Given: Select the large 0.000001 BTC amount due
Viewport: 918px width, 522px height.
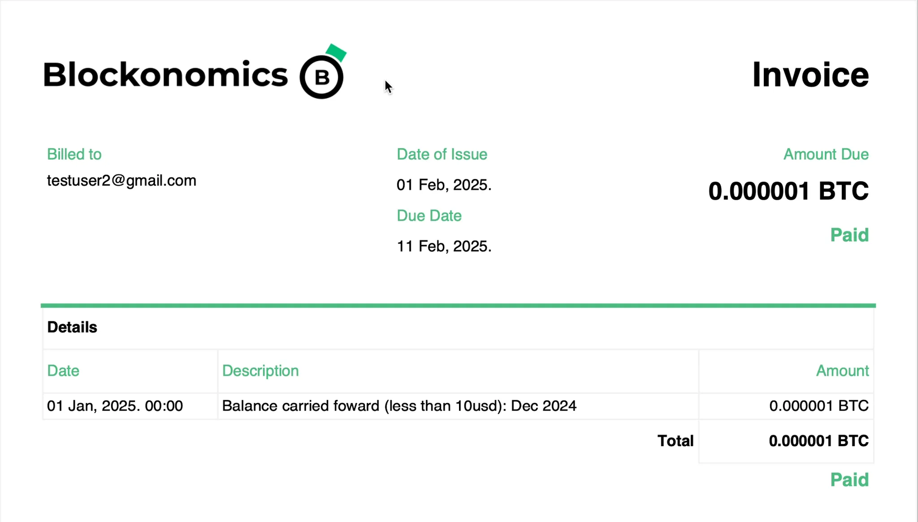Looking at the screenshot, I should point(788,191).
